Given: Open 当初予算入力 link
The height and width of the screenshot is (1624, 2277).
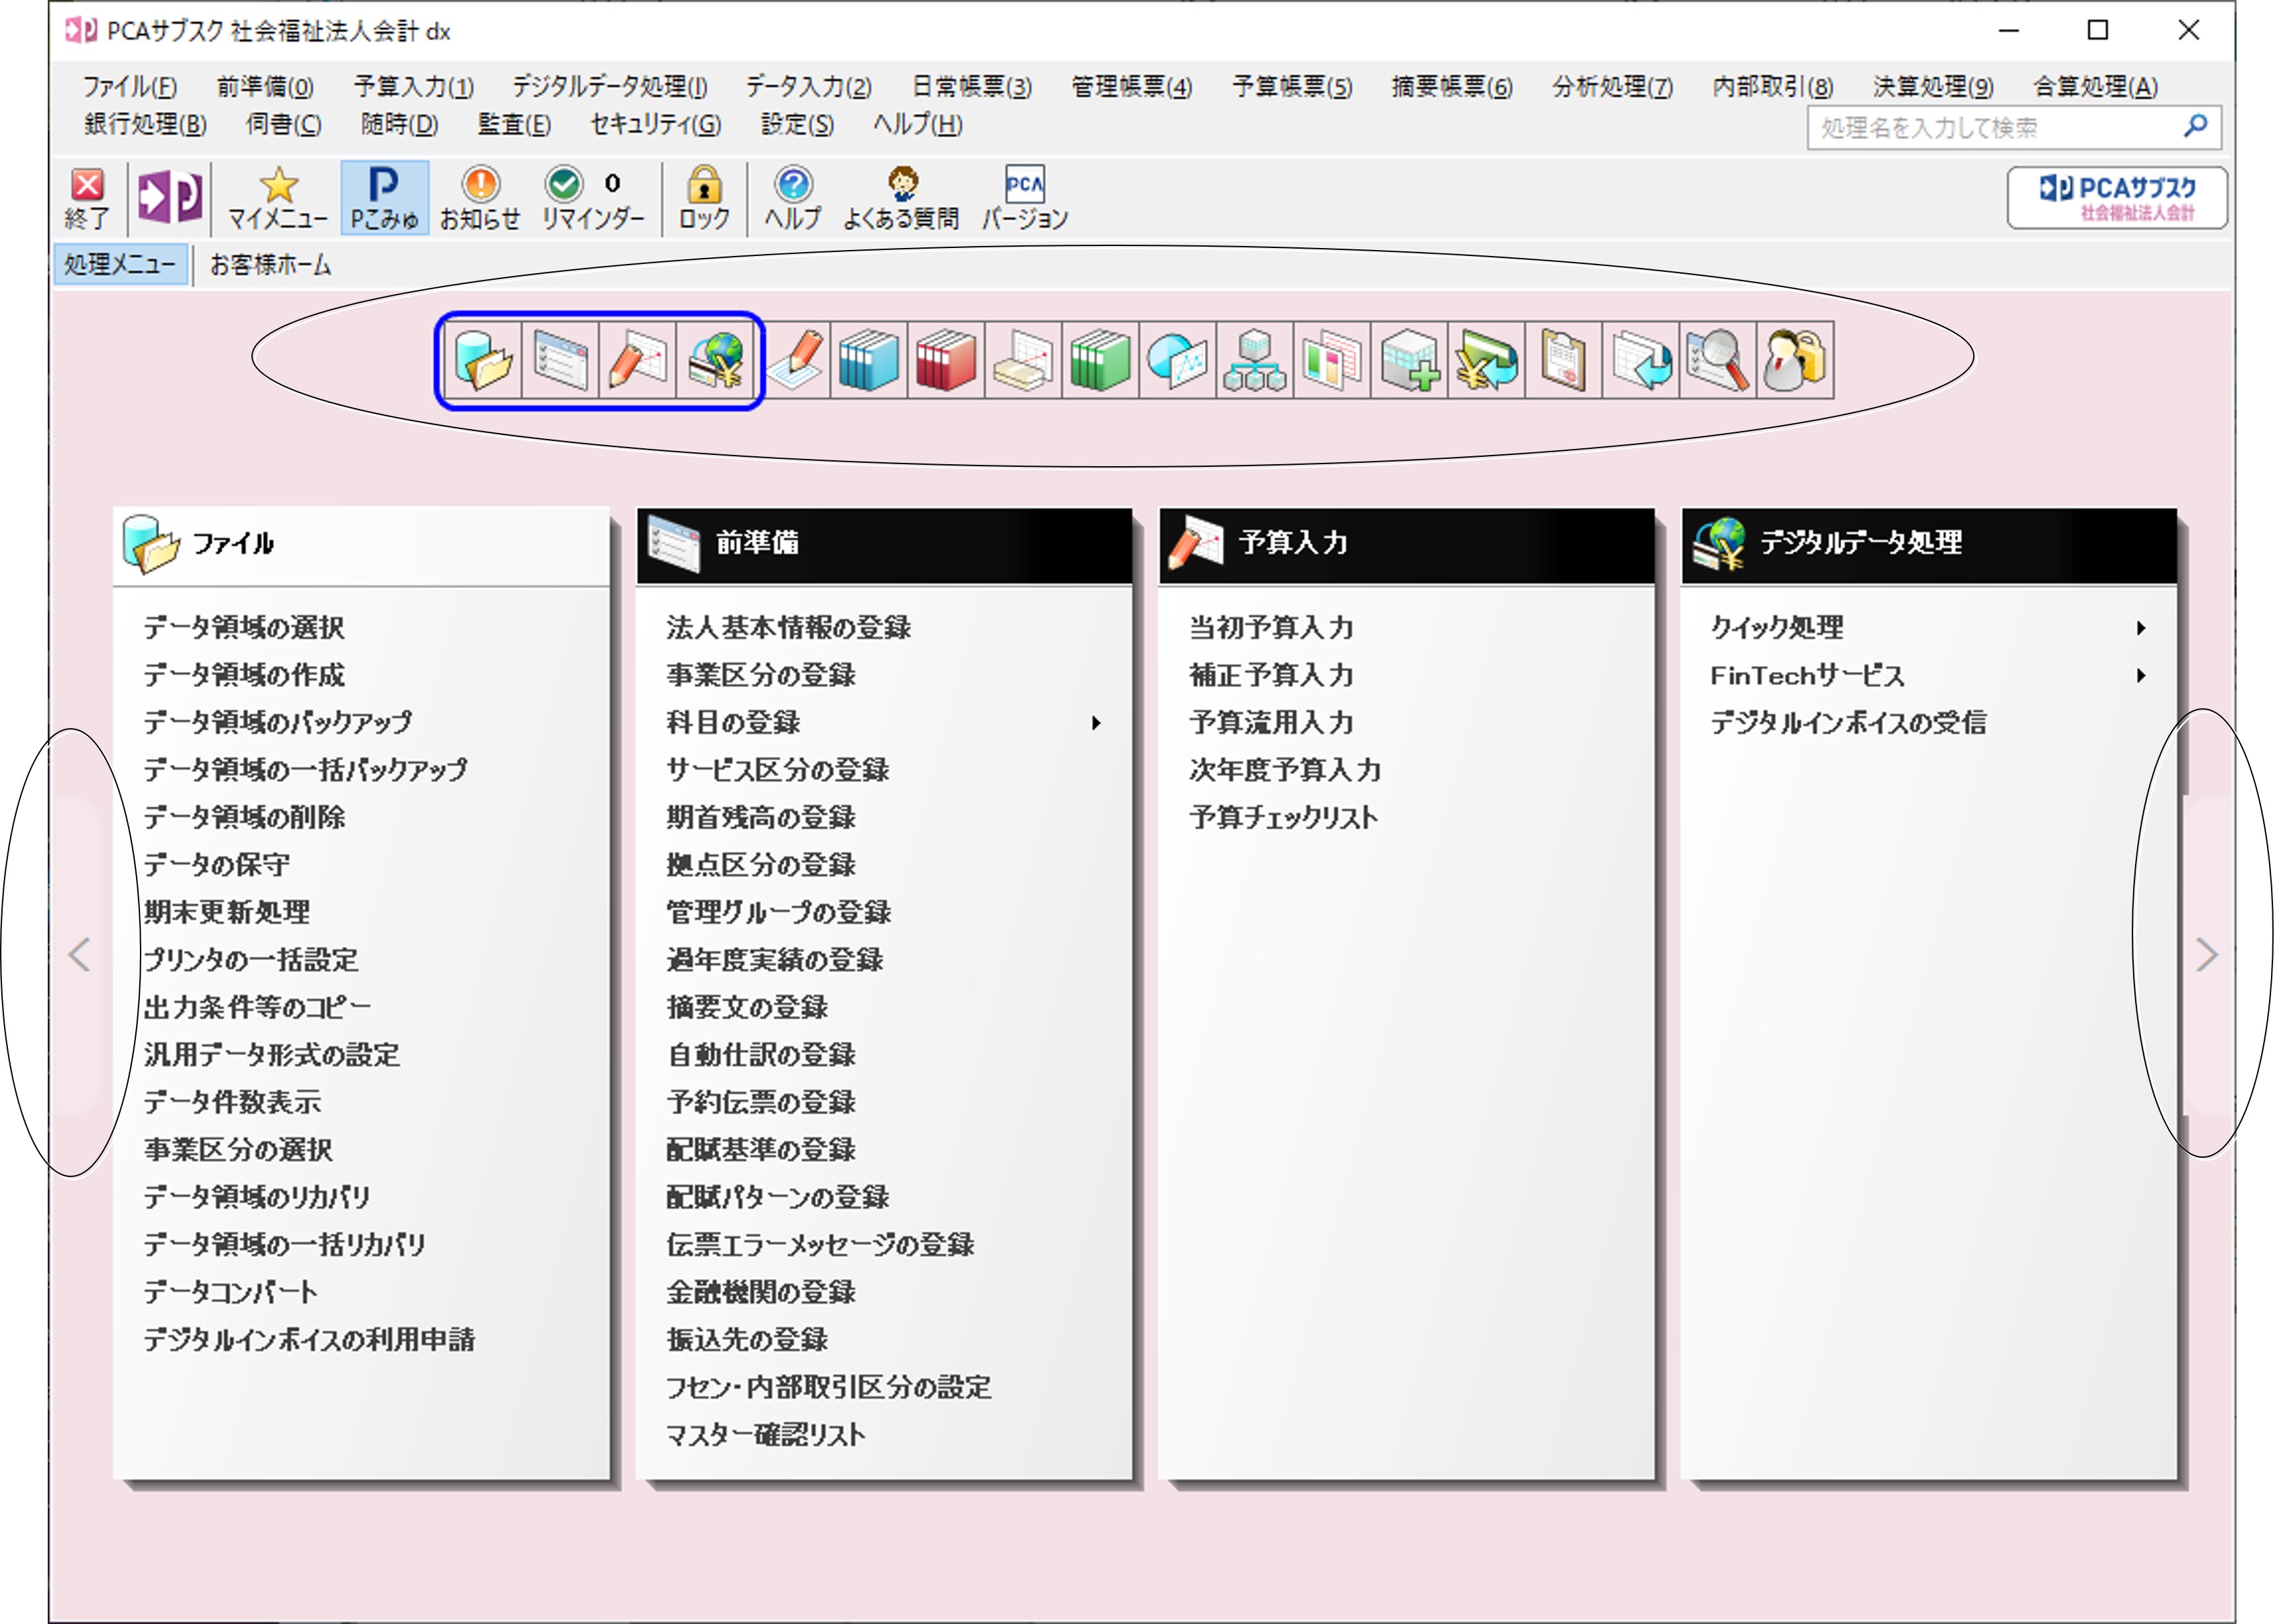Looking at the screenshot, I should [1271, 627].
